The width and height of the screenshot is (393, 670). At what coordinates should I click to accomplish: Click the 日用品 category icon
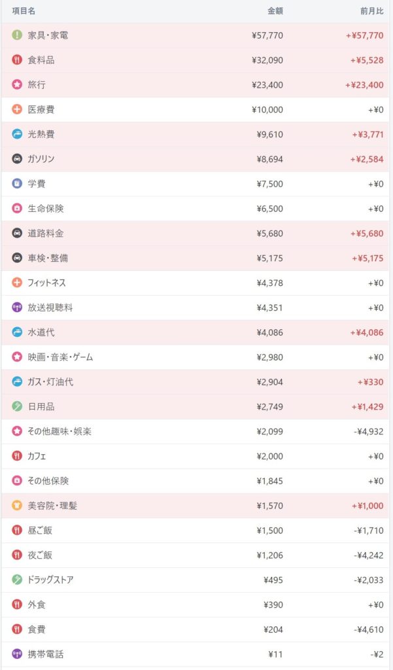17,407
